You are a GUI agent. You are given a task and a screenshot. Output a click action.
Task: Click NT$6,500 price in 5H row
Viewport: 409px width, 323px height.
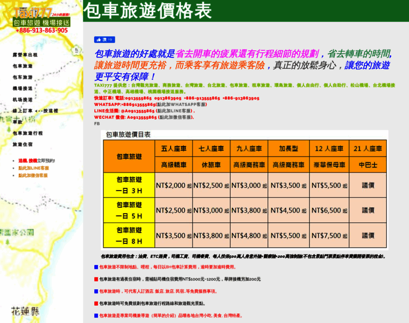coord(329,210)
